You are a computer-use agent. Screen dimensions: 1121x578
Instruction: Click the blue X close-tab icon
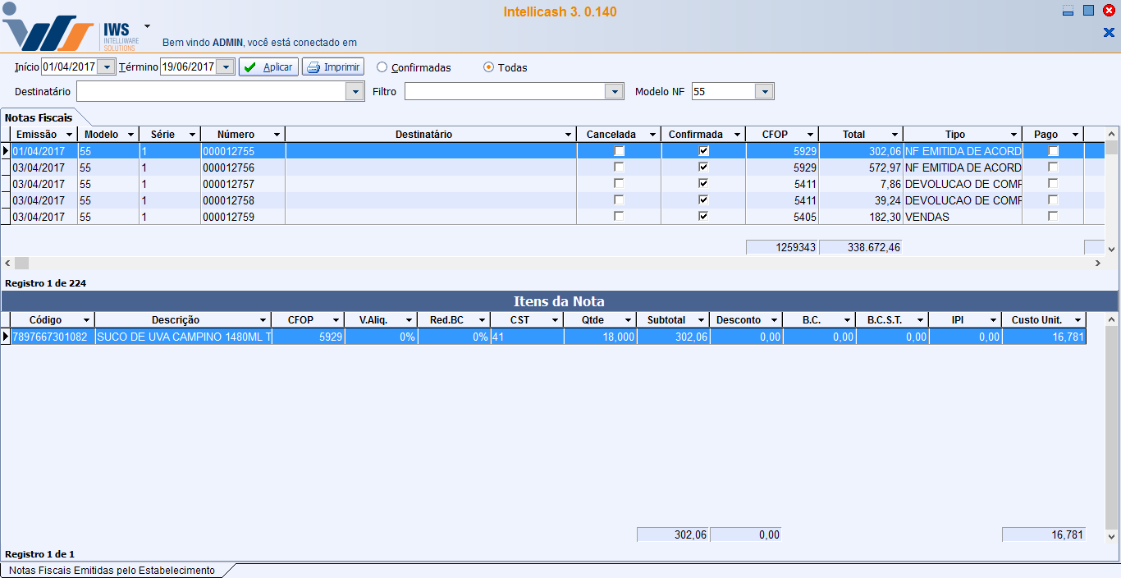point(1109,33)
